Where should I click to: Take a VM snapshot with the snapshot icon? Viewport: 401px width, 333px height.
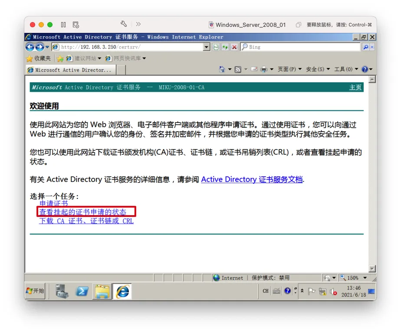click(76, 25)
